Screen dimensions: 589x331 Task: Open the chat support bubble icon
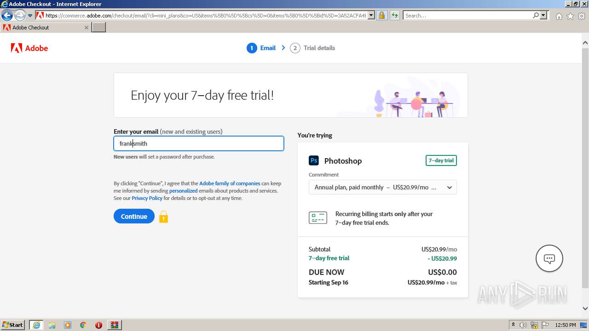(549, 258)
